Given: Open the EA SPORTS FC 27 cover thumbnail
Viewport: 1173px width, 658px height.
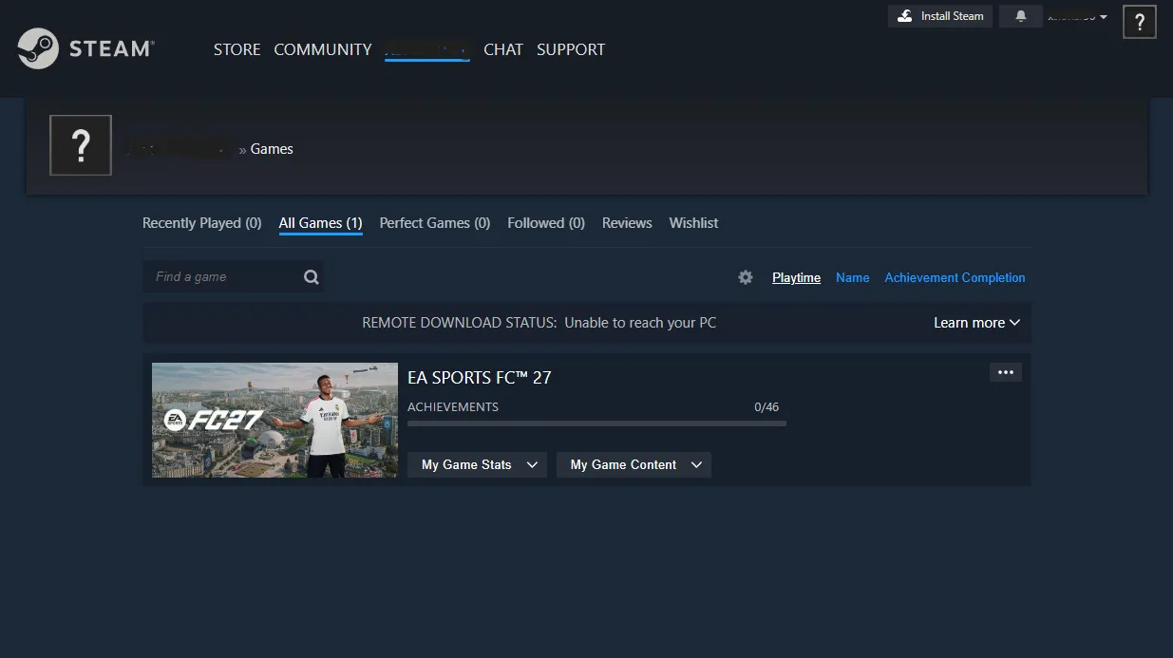Looking at the screenshot, I should coord(275,420).
